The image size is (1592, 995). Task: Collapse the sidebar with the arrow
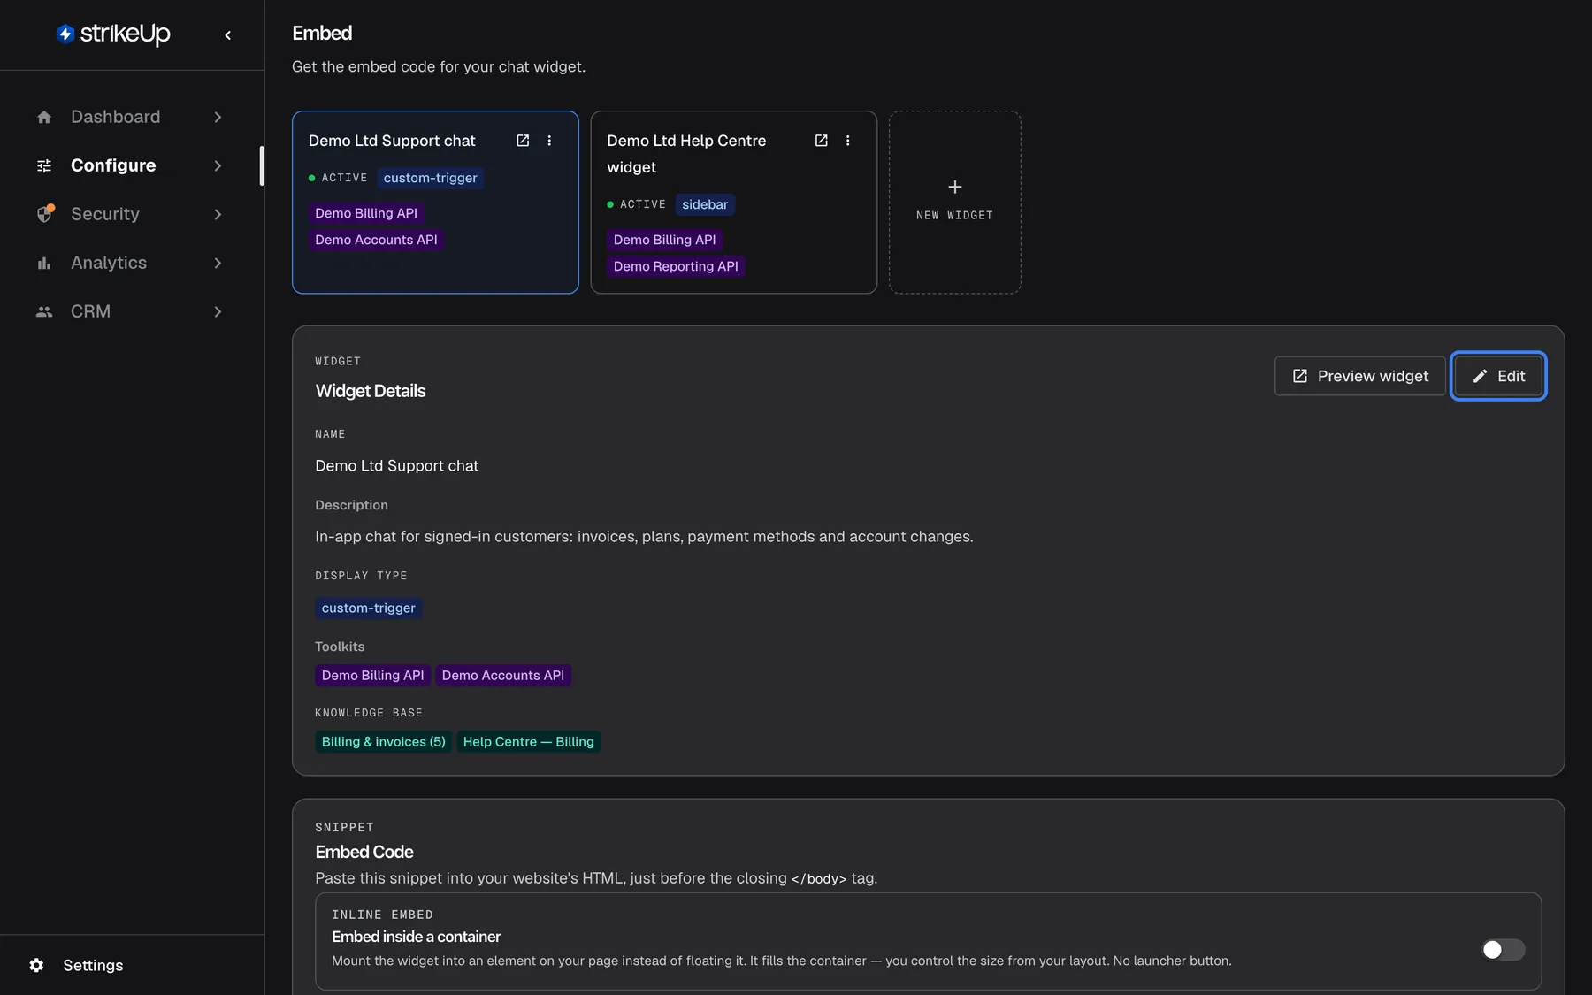tap(228, 35)
